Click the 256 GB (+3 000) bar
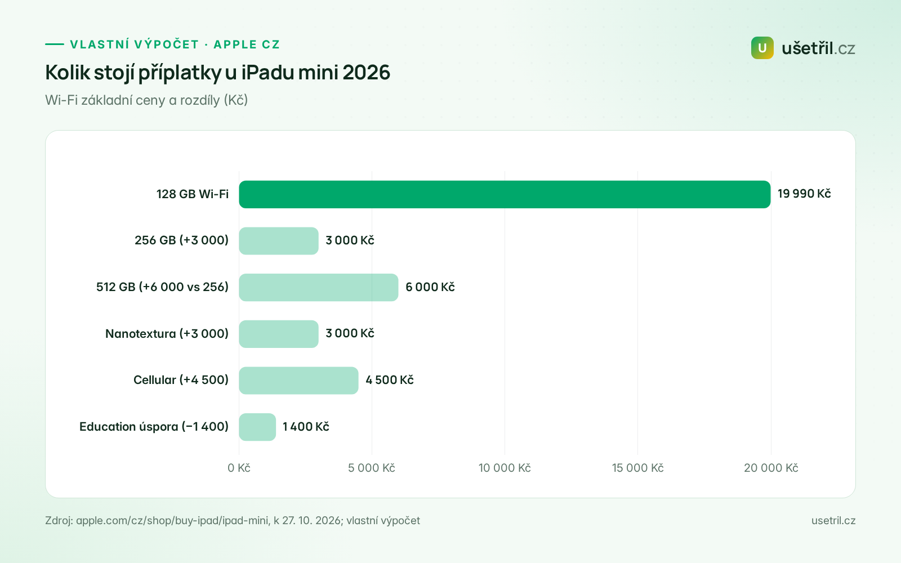901x563 pixels. (279, 241)
